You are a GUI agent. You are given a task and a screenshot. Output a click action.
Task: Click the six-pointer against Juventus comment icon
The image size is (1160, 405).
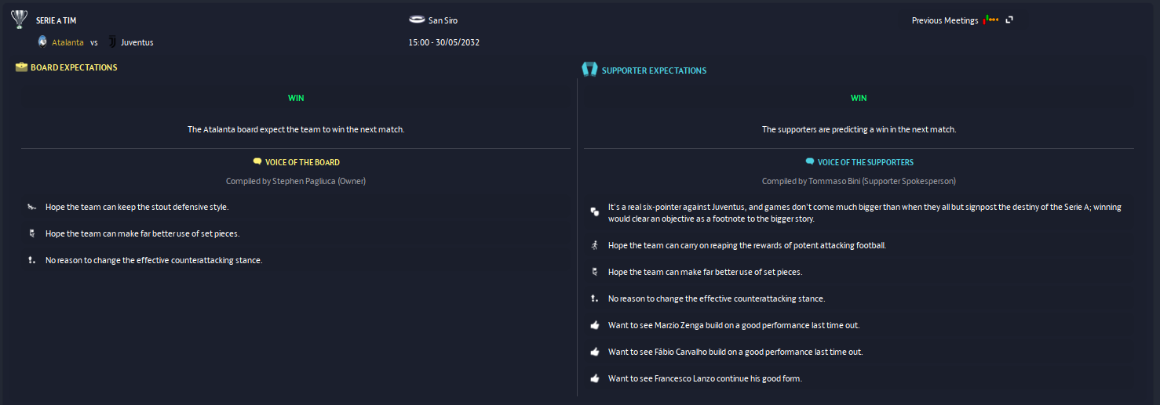point(594,212)
